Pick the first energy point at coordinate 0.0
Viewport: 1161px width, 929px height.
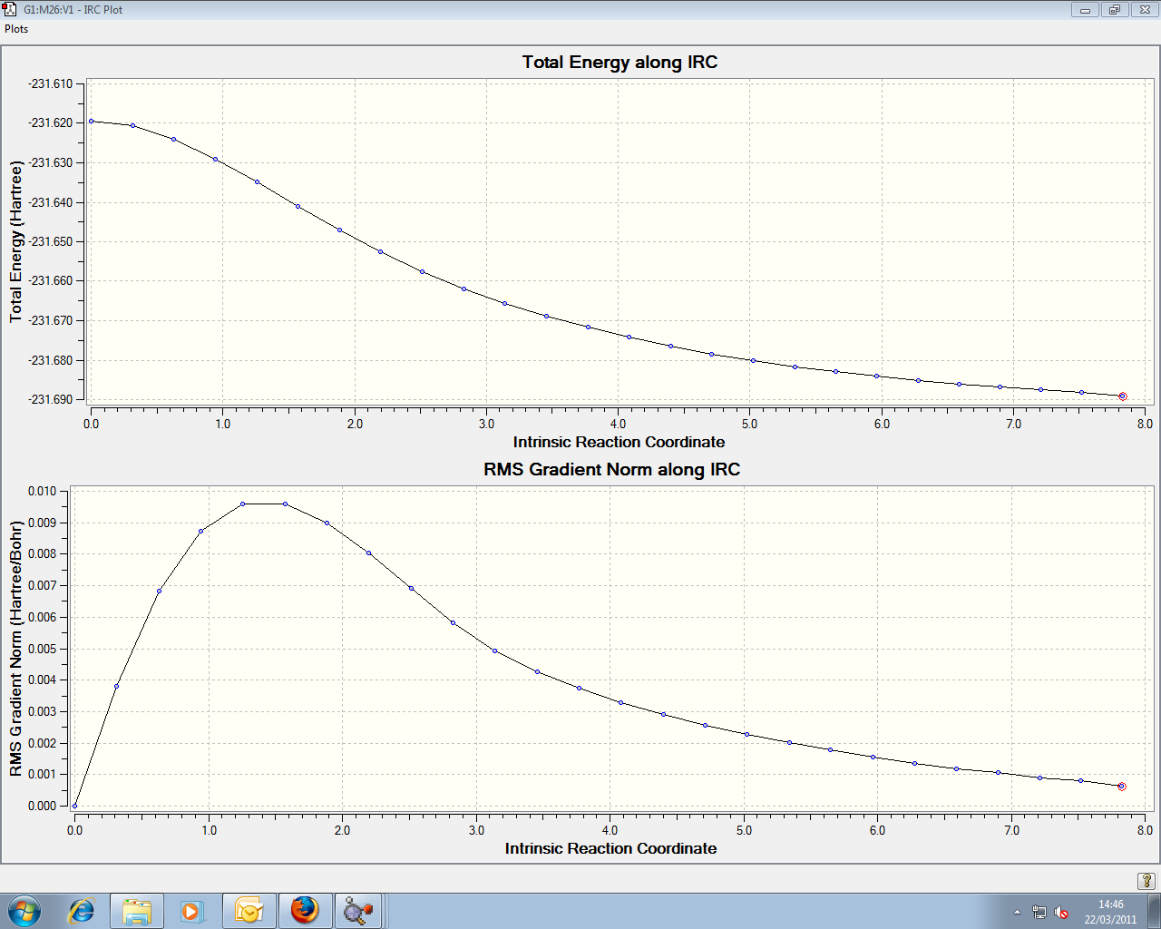91,121
